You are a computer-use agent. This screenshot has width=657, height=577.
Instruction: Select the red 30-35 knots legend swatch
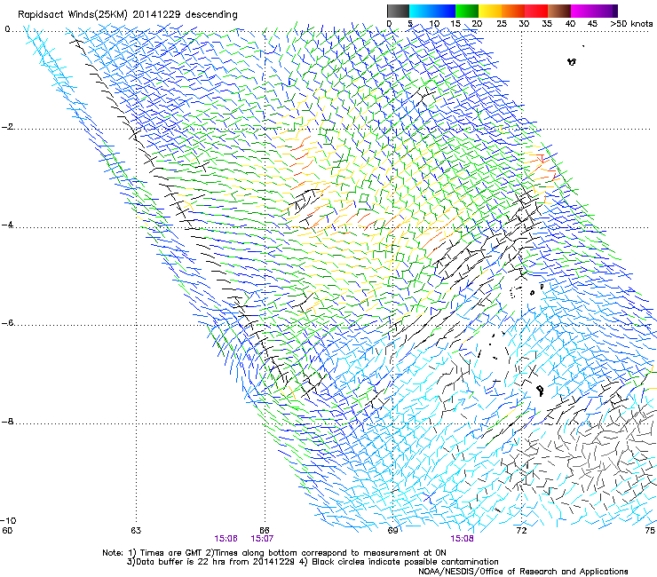coord(536,11)
